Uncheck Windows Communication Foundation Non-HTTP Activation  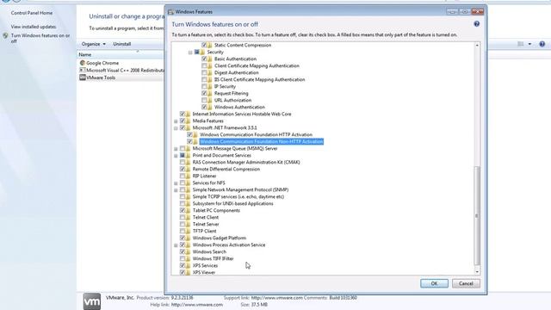[x=189, y=141]
